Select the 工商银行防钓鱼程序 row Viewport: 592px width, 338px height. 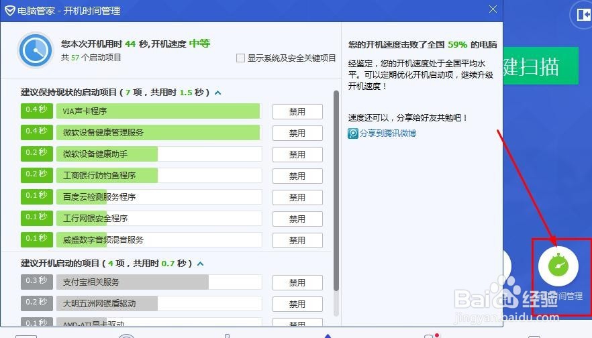point(159,176)
